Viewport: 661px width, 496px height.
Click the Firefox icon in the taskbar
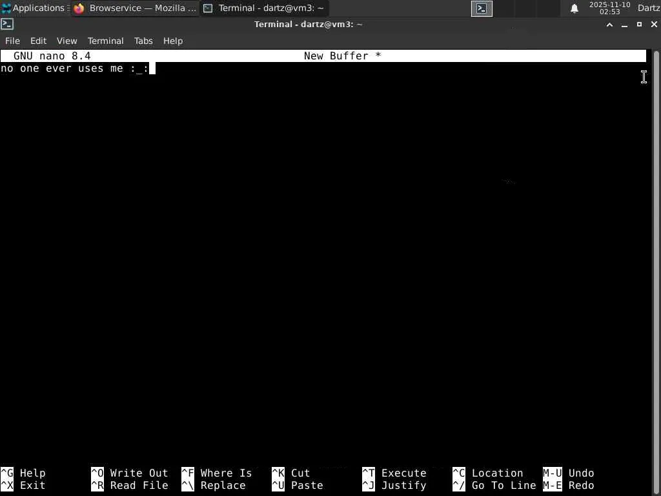pos(79,8)
